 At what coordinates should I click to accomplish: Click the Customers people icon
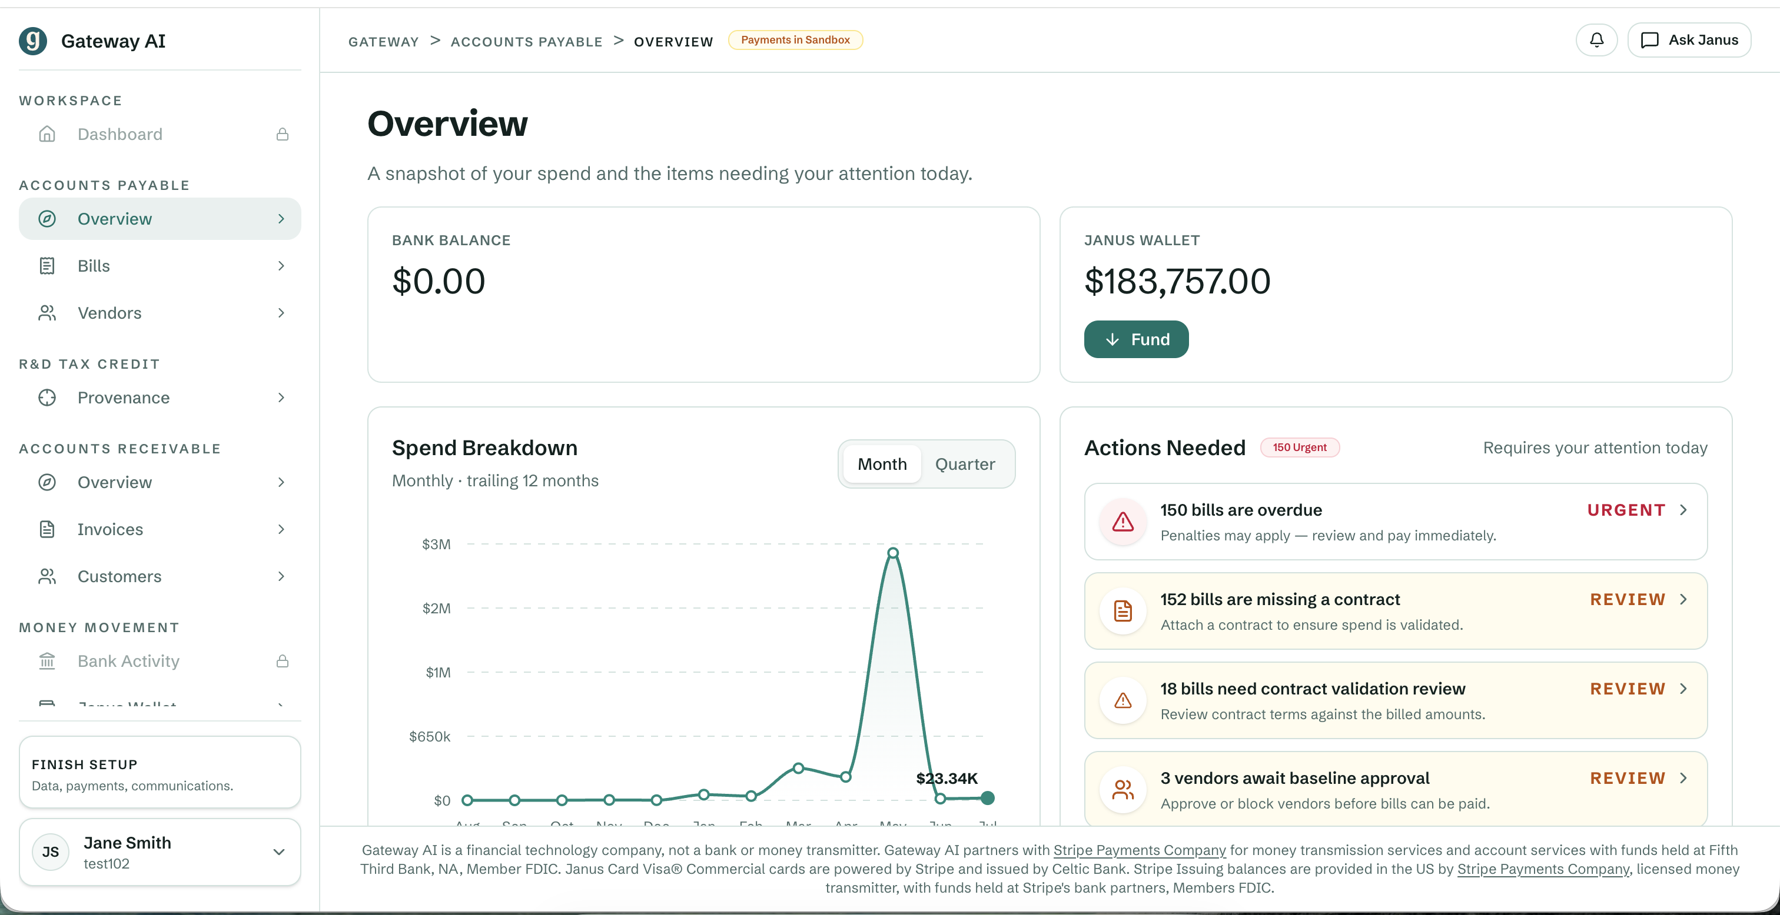[x=47, y=577]
